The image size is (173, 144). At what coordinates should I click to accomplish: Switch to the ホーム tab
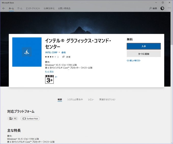point(11,8)
